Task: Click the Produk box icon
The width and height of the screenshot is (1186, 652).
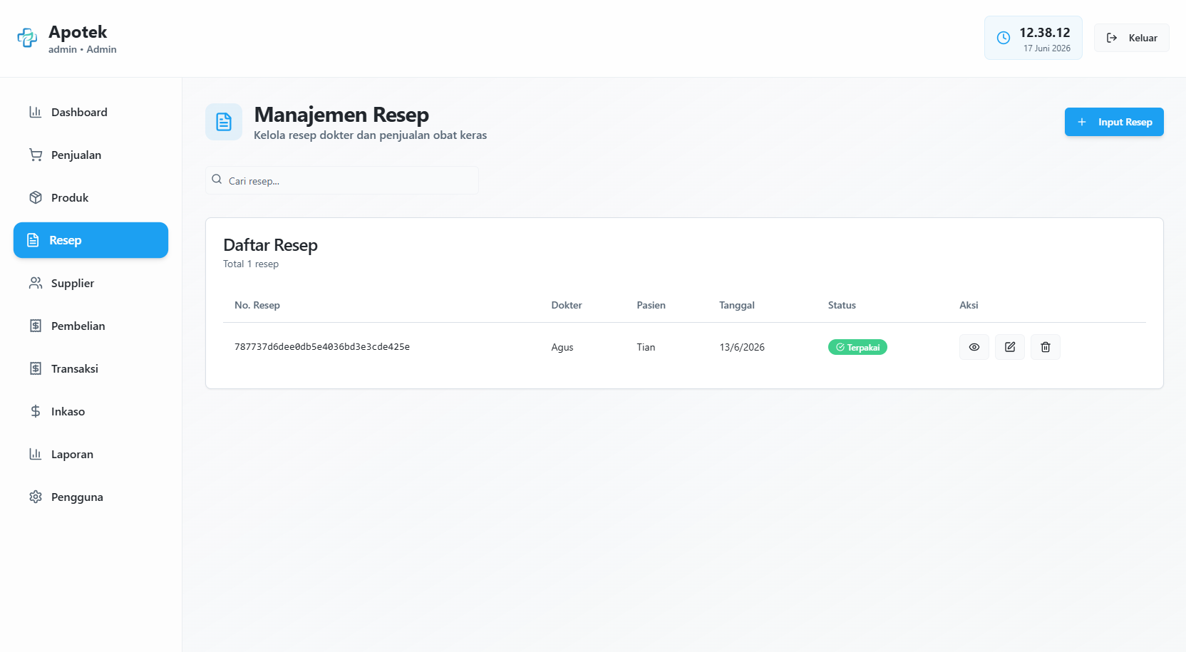Action: point(35,197)
